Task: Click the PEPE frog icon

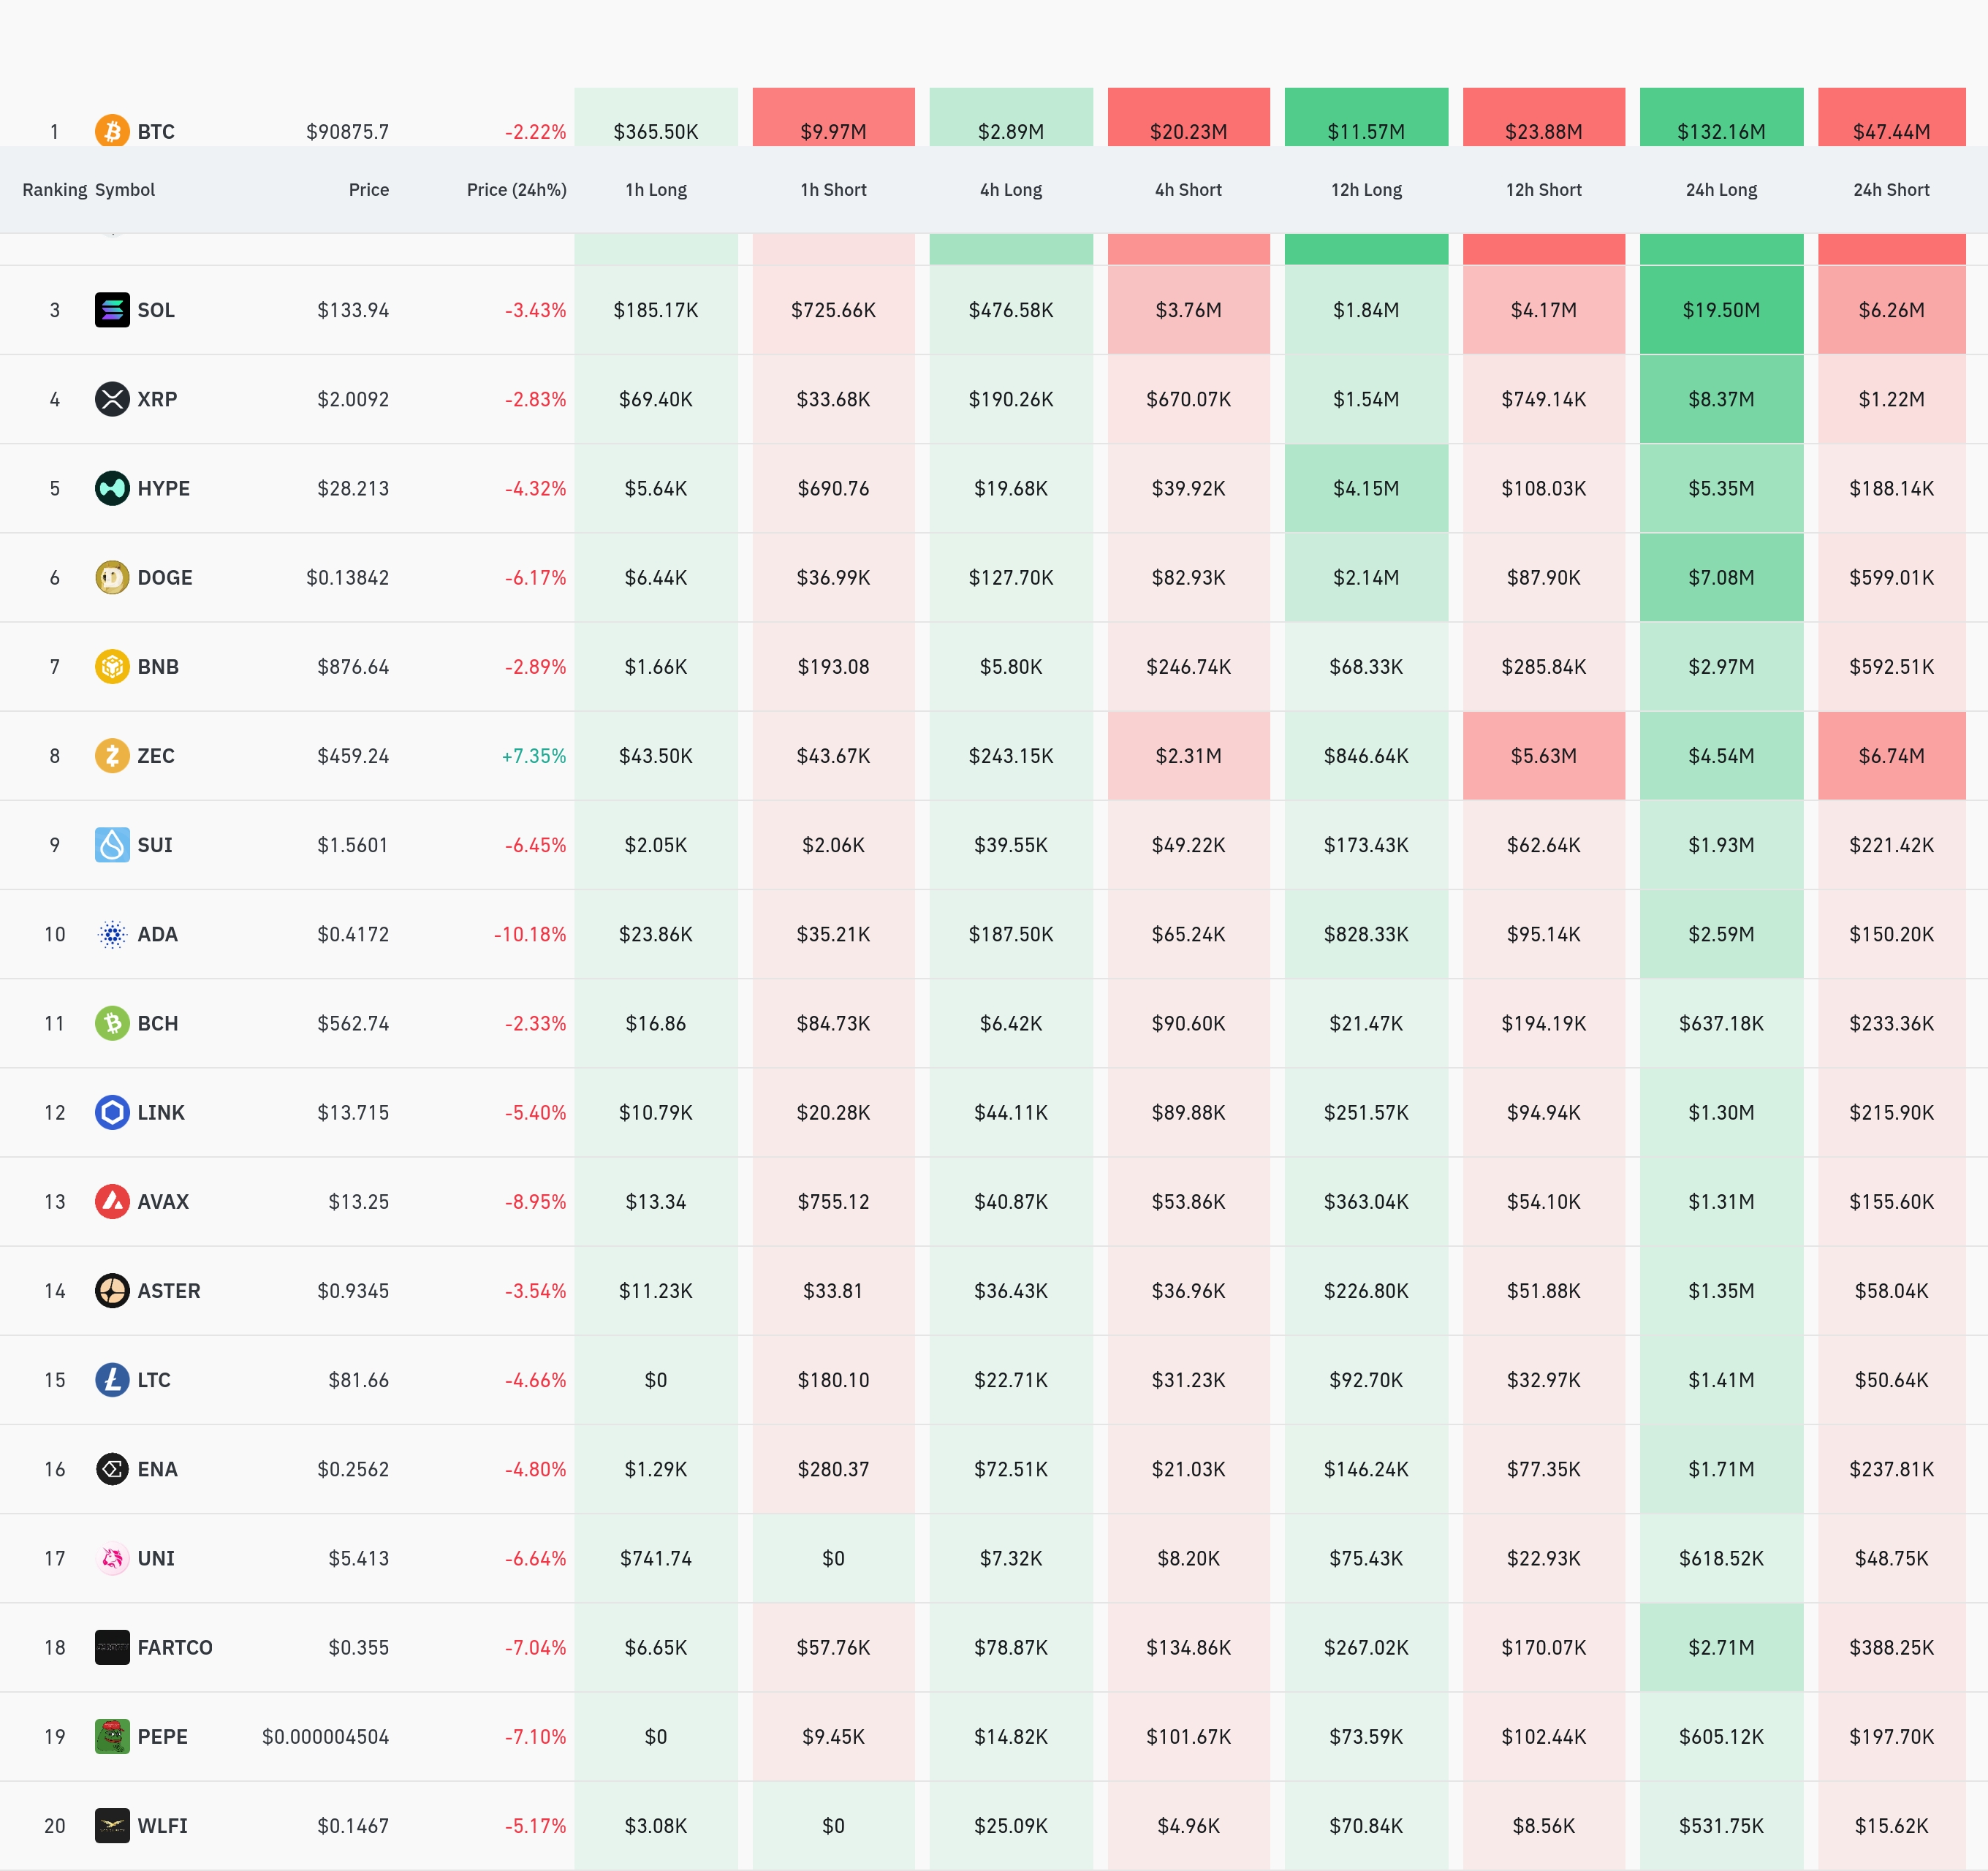Action: pos(112,1736)
